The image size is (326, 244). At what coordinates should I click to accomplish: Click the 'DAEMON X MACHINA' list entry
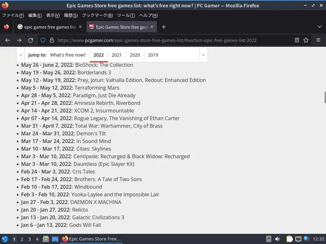[x=96, y=202]
